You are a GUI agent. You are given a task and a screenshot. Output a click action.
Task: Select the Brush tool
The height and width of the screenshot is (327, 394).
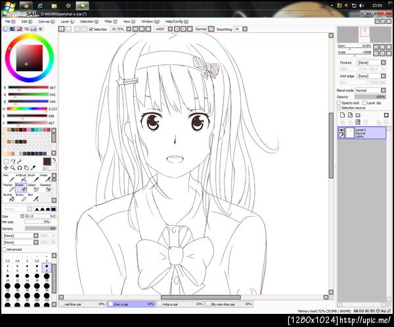pyautogui.click(x=33, y=178)
